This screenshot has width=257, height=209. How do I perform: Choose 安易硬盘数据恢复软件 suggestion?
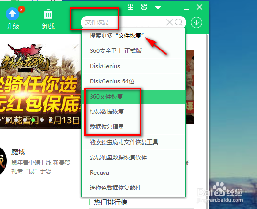tap(134, 157)
